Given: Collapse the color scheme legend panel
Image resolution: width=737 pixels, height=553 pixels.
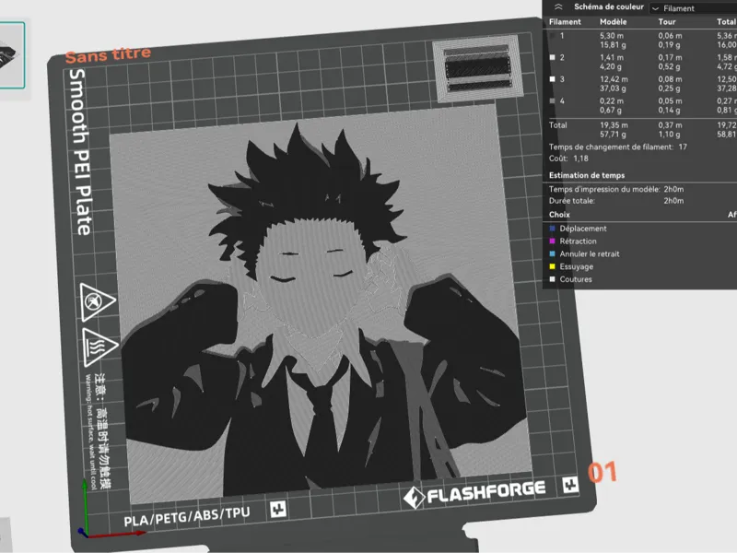Looking at the screenshot, I should 558,7.
